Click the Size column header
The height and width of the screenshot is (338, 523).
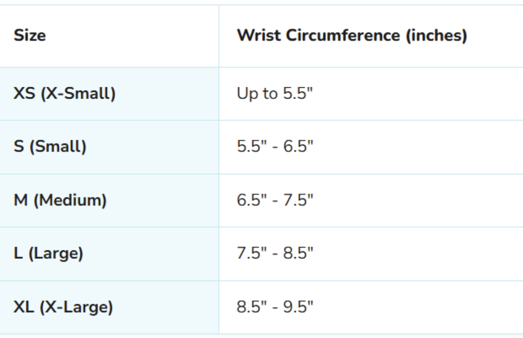point(30,35)
